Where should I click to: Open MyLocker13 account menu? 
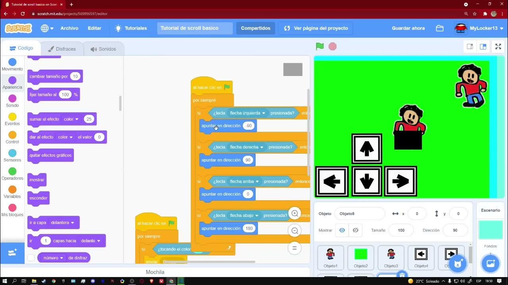click(x=479, y=28)
